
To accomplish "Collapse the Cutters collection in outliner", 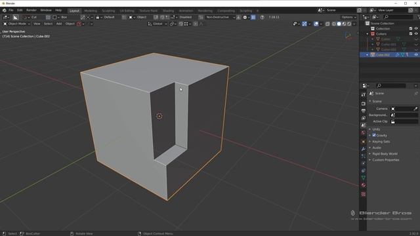I will pyautogui.click(x=367, y=34).
